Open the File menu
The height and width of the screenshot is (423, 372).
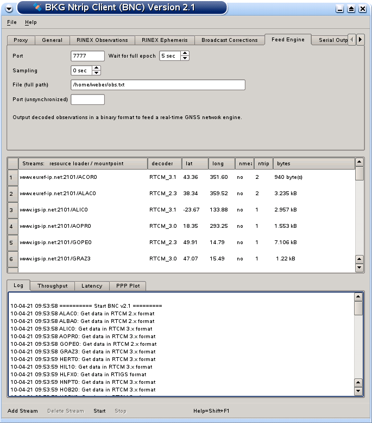coord(12,22)
